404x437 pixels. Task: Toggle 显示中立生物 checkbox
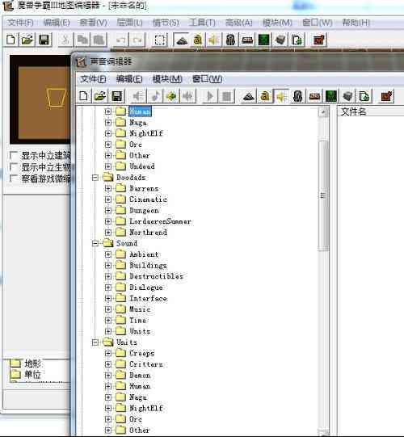coord(14,167)
